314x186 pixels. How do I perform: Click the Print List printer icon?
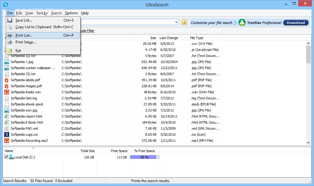[10, 35]
